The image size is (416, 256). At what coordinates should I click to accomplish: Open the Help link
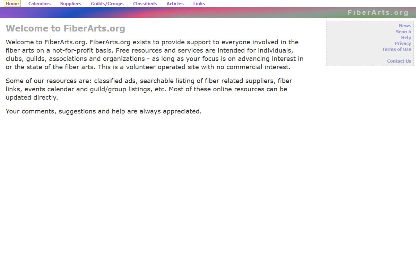point(406,37)
